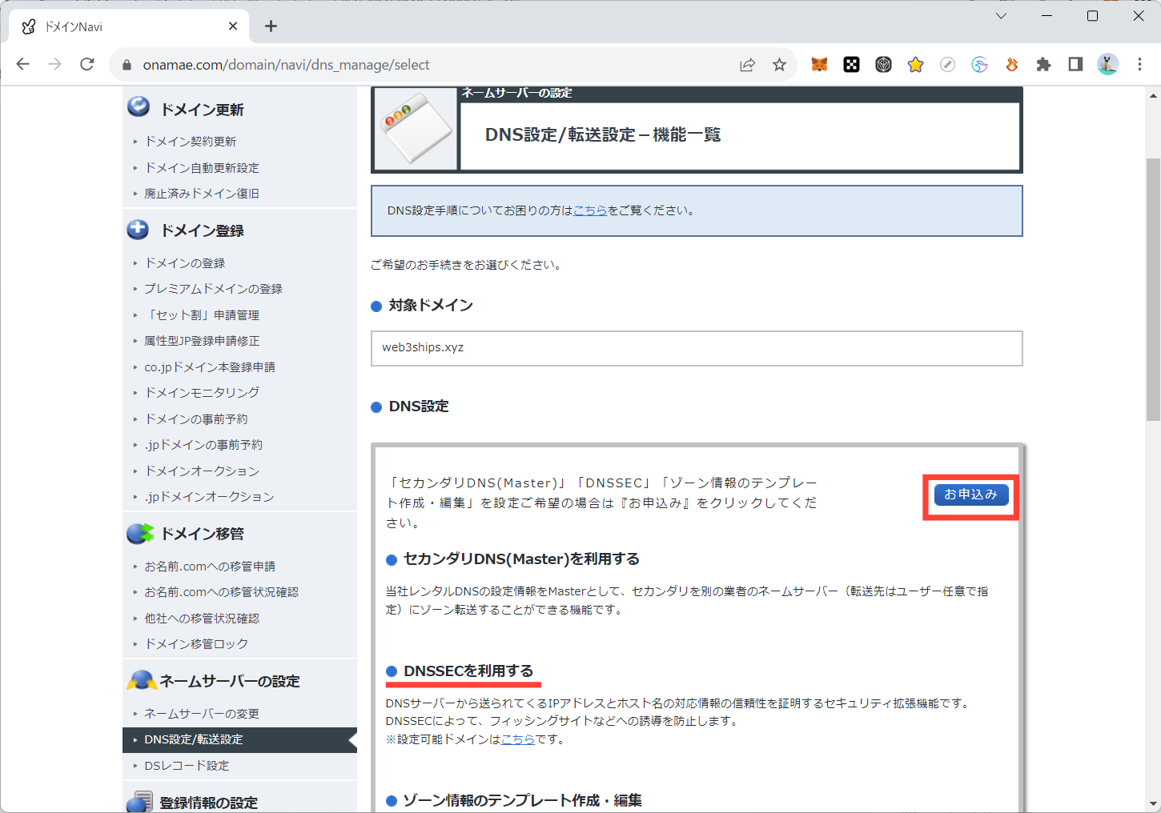Viewport: 1161px width, 813px height.
Task: Toggle the browser side panel icon
Action: point(1075,65)
